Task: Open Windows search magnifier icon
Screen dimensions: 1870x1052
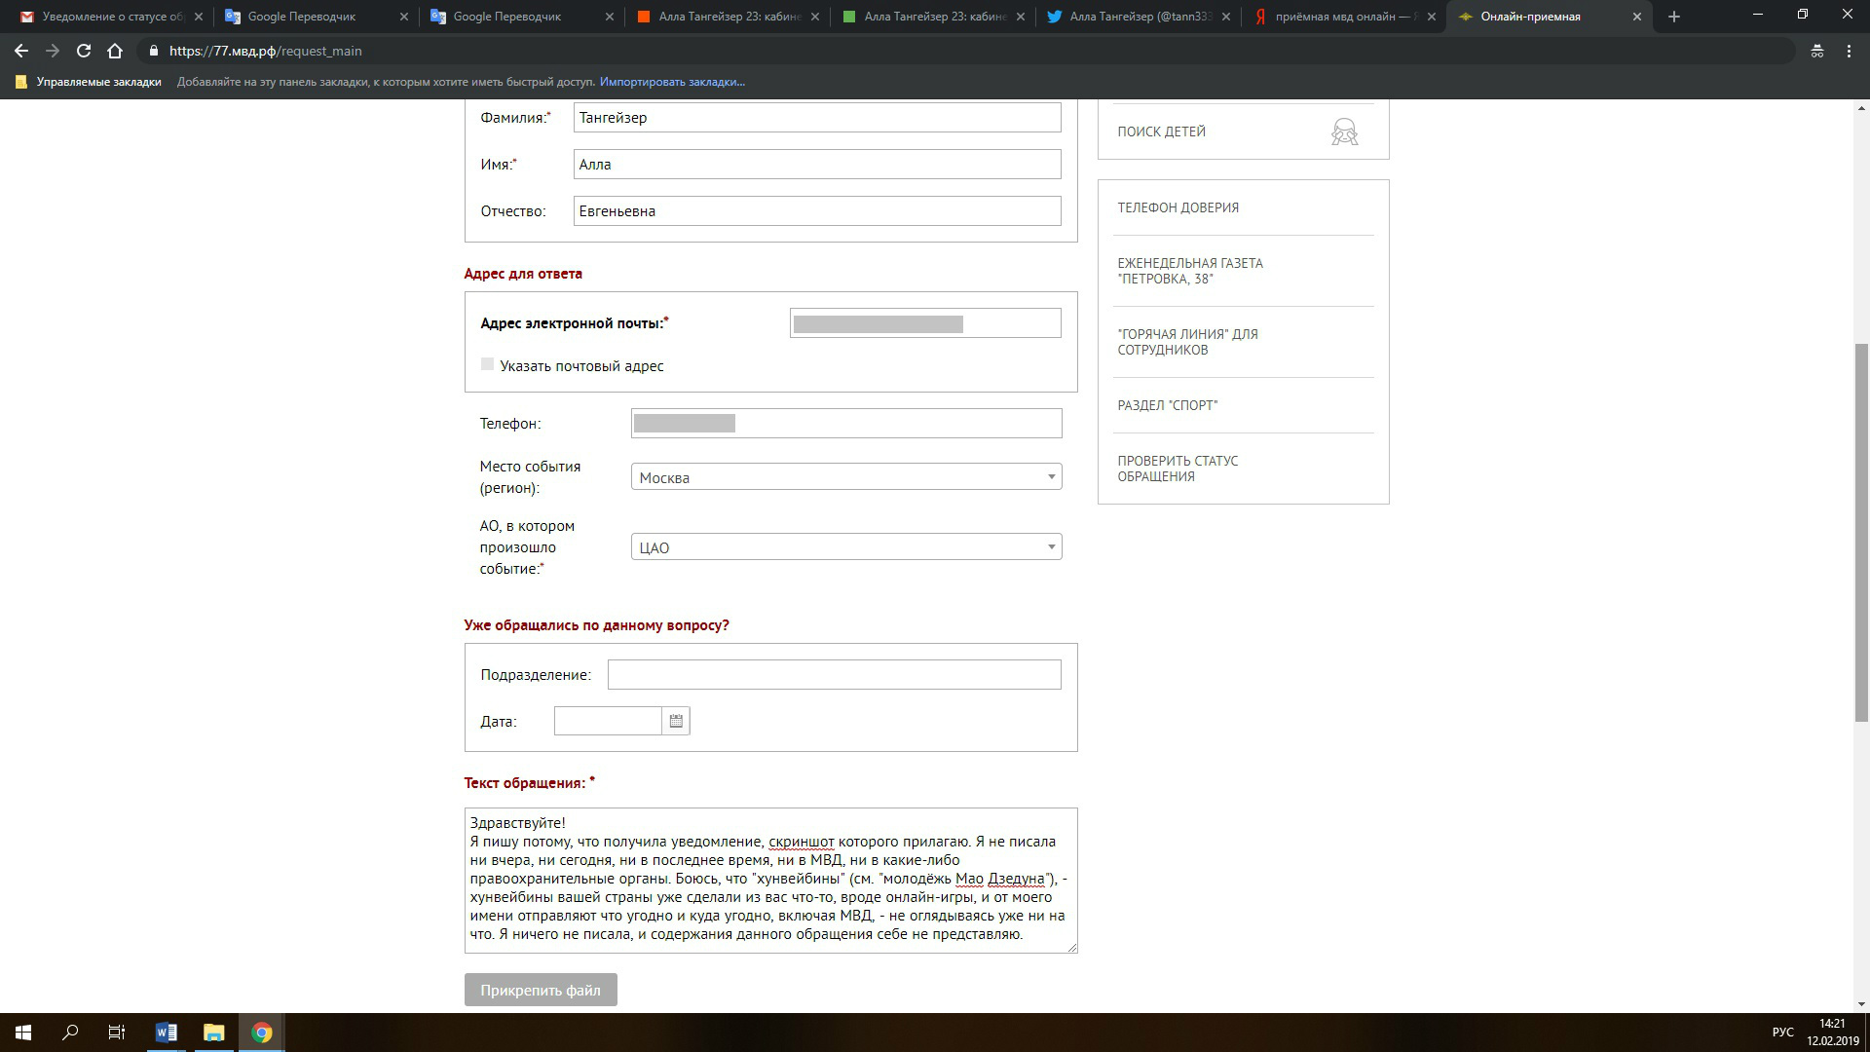Action: [70, 1033]
